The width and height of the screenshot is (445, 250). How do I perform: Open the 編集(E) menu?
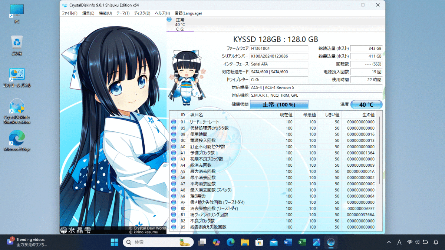pos(88,13)
